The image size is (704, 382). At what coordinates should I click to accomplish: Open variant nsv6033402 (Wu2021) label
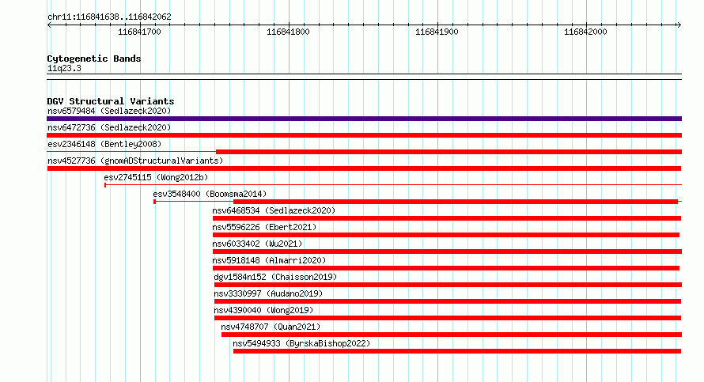point(257,244)
